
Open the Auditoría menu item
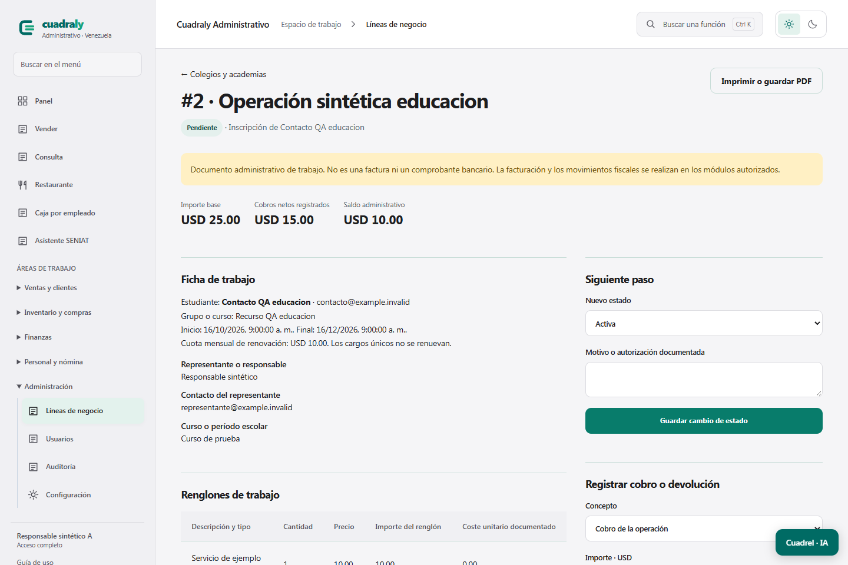coord(83,467)
